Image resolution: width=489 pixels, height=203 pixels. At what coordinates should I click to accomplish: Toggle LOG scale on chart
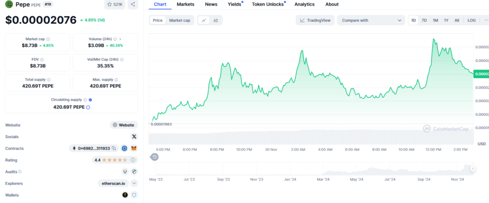(x=471, y=20)
